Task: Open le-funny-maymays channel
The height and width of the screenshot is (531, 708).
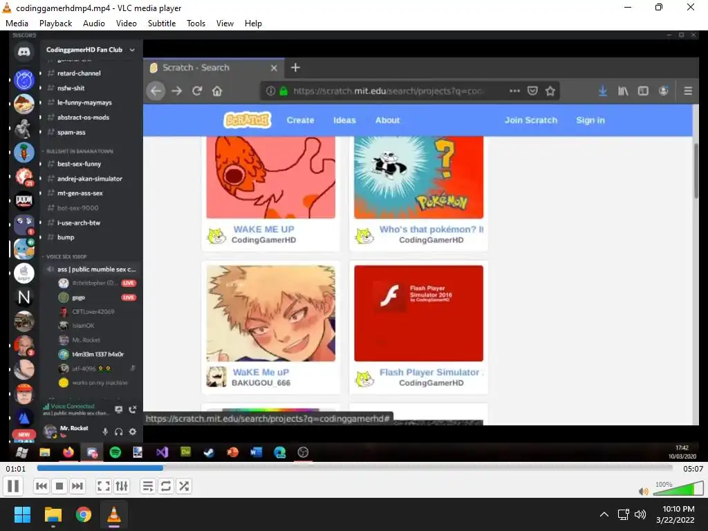Action: pyautogui.click(x=84, y=102)
